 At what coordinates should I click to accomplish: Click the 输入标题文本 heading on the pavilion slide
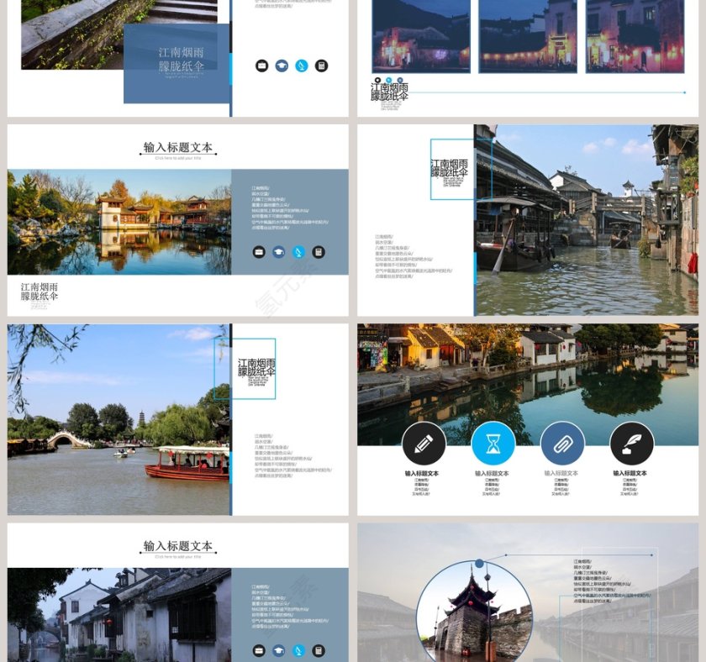pyautogui.click(x=178, y=144)
